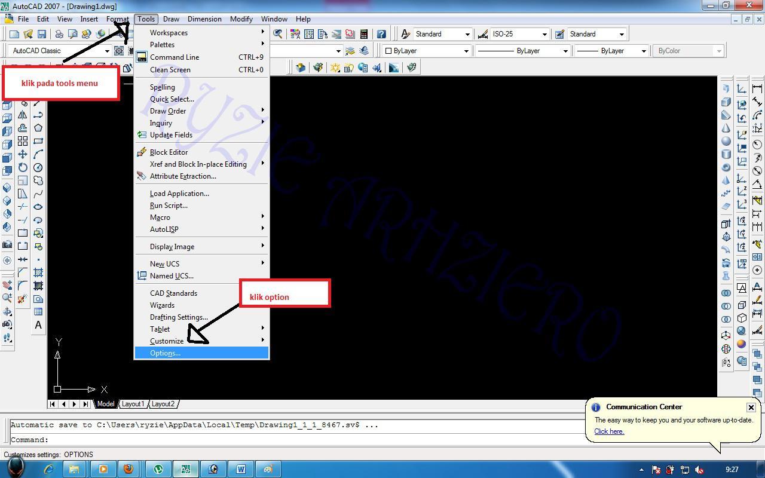Screen dimensions: 765x478
Task: Select the Torus solid tool
Action: click(726, 167)
